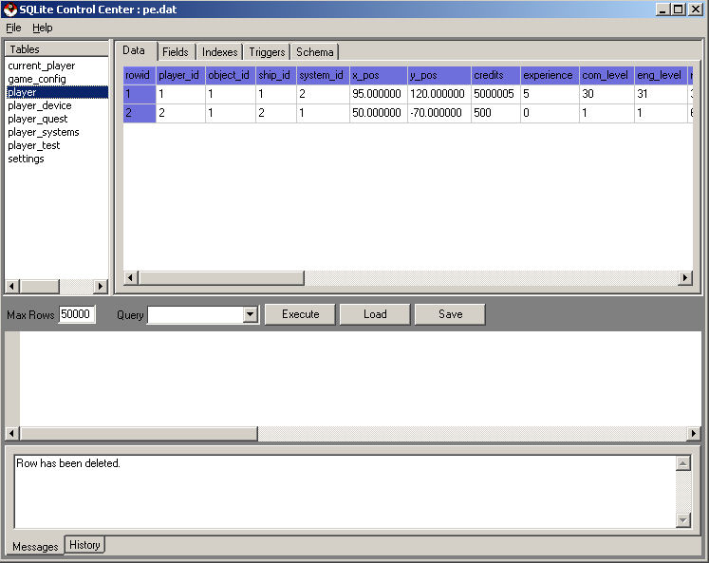Select the current_player table
Viewport: 709px width, 563px height.
41,66
